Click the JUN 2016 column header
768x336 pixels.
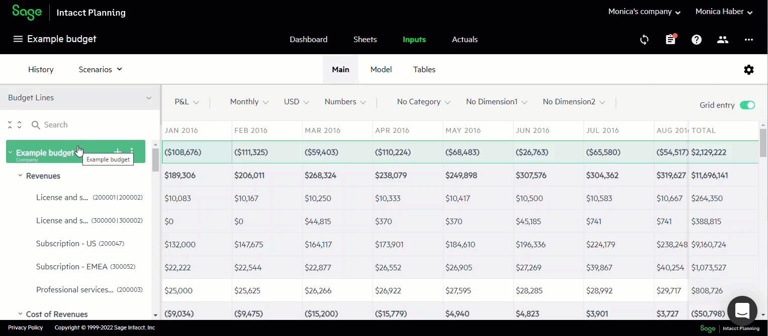[548, 130]
